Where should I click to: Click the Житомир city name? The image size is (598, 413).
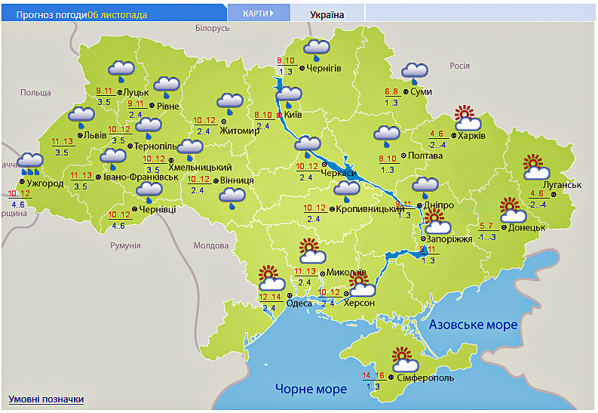pos(239,130)
